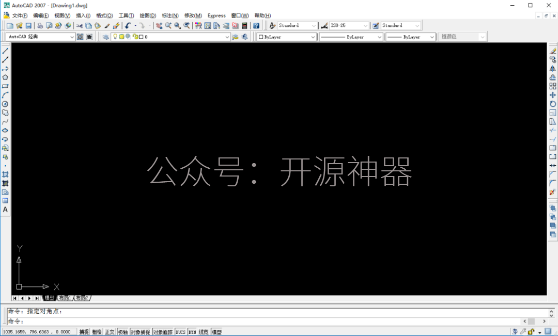Select the Ellipse draw tool
This screenshot has width=558, height=336.
pyautogui.click(x=5, y=131)
